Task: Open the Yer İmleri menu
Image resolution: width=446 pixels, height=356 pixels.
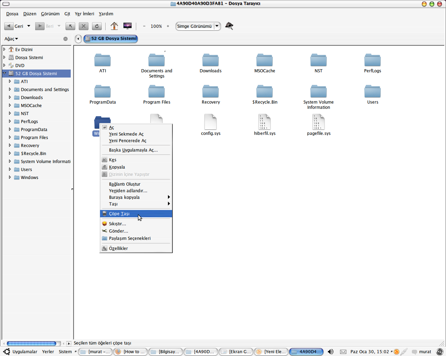Action: tap(84, 14)
